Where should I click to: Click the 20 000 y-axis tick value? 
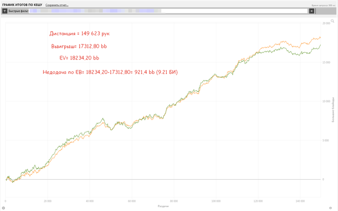(x=326, y=23)
